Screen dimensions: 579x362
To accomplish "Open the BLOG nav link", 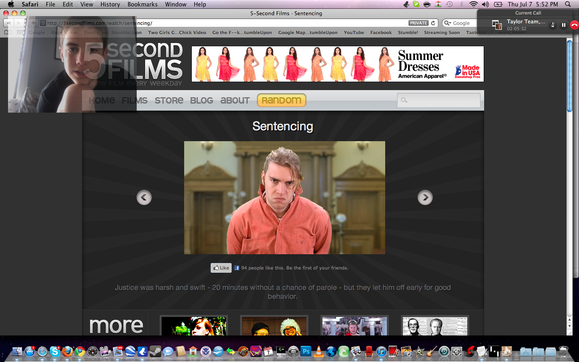I will coord(201,101).
